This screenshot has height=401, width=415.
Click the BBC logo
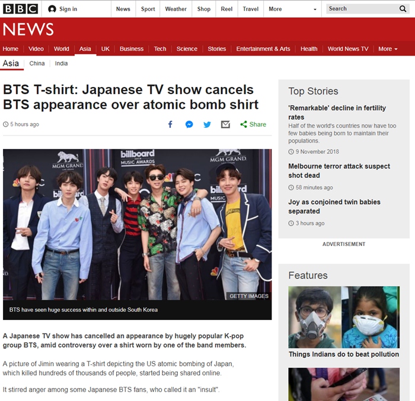click(20, 9)
